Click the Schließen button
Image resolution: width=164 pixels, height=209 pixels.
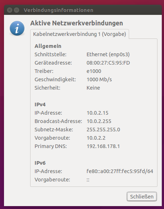click(x=142, y=197)
